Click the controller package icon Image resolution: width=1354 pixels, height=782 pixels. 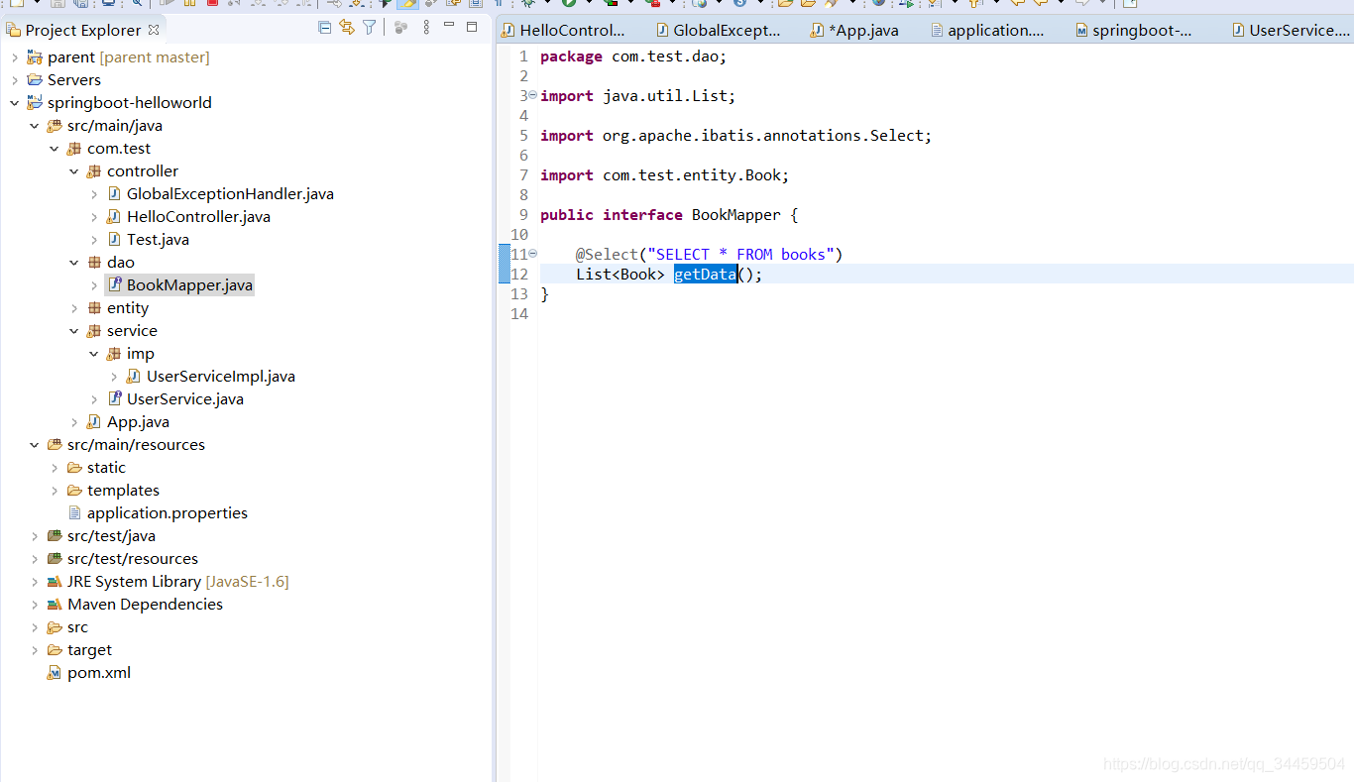[x=94, y=171]
